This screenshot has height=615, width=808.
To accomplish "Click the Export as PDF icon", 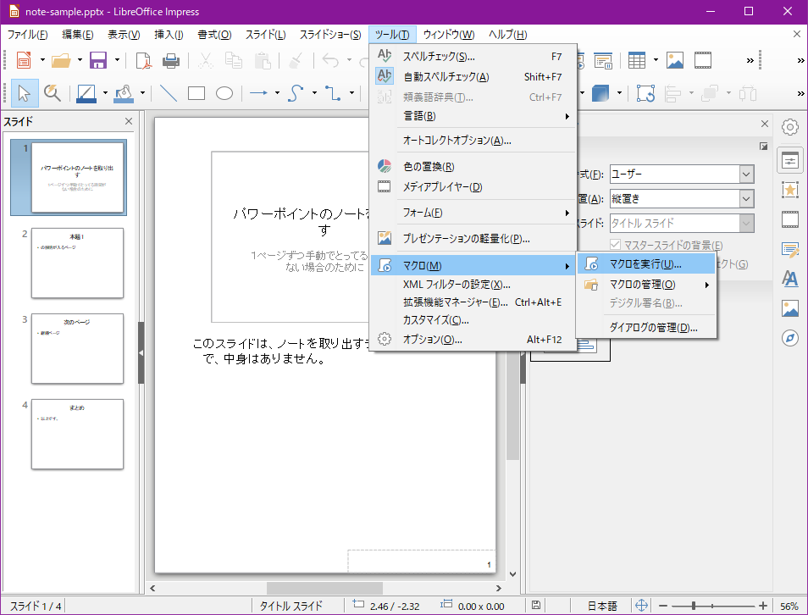I will point(144,60).
